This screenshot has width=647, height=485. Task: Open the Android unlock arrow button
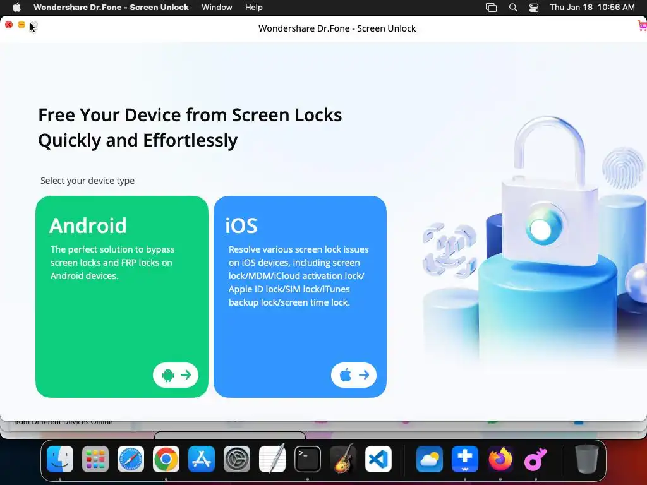(x=176, y=375)
